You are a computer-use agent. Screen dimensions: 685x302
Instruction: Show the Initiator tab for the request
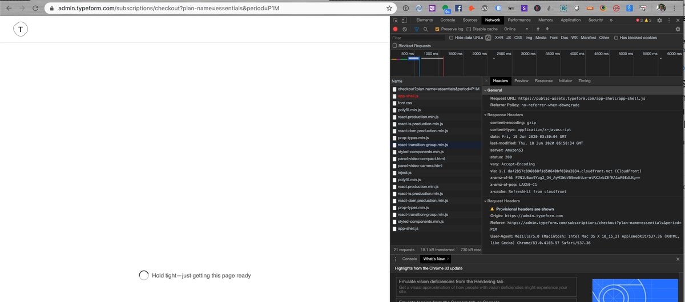(566, 81)
